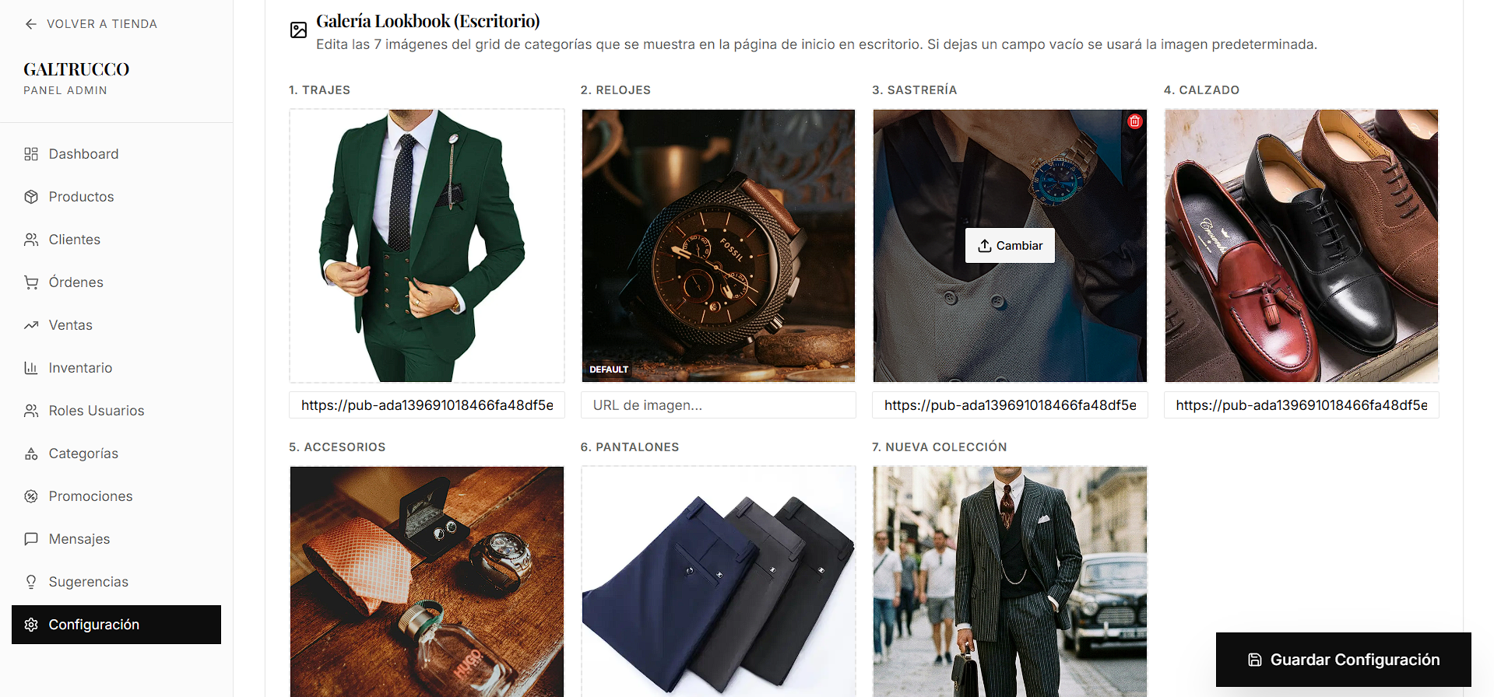The image size is (1494, 697).
Task: Click the Inventario bar chart icon
Action: click(x=31, y=368)
